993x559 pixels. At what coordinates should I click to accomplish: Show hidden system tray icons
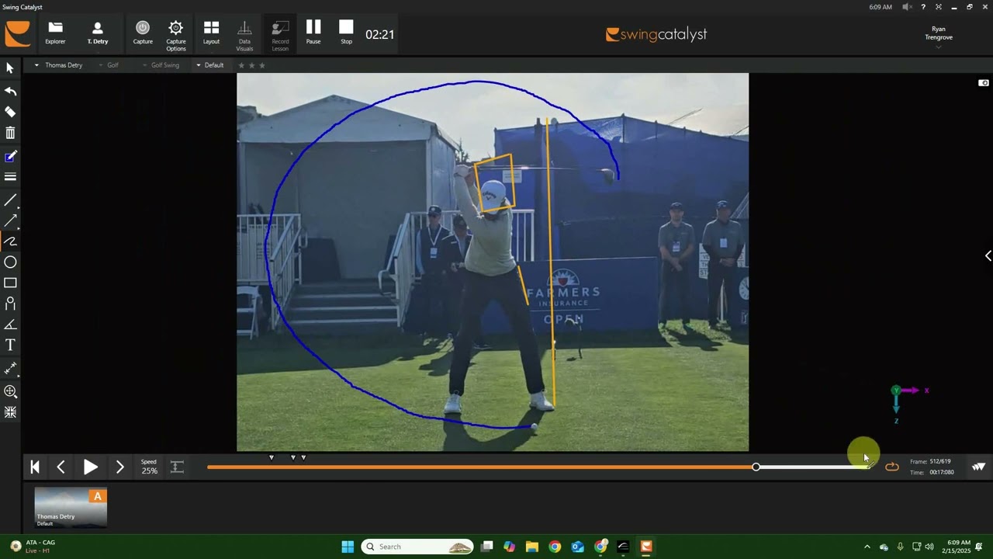click(x=867, y=547)
